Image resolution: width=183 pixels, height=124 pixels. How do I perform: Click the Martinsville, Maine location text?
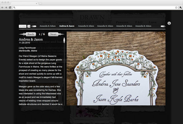click(x=28, y=51)
